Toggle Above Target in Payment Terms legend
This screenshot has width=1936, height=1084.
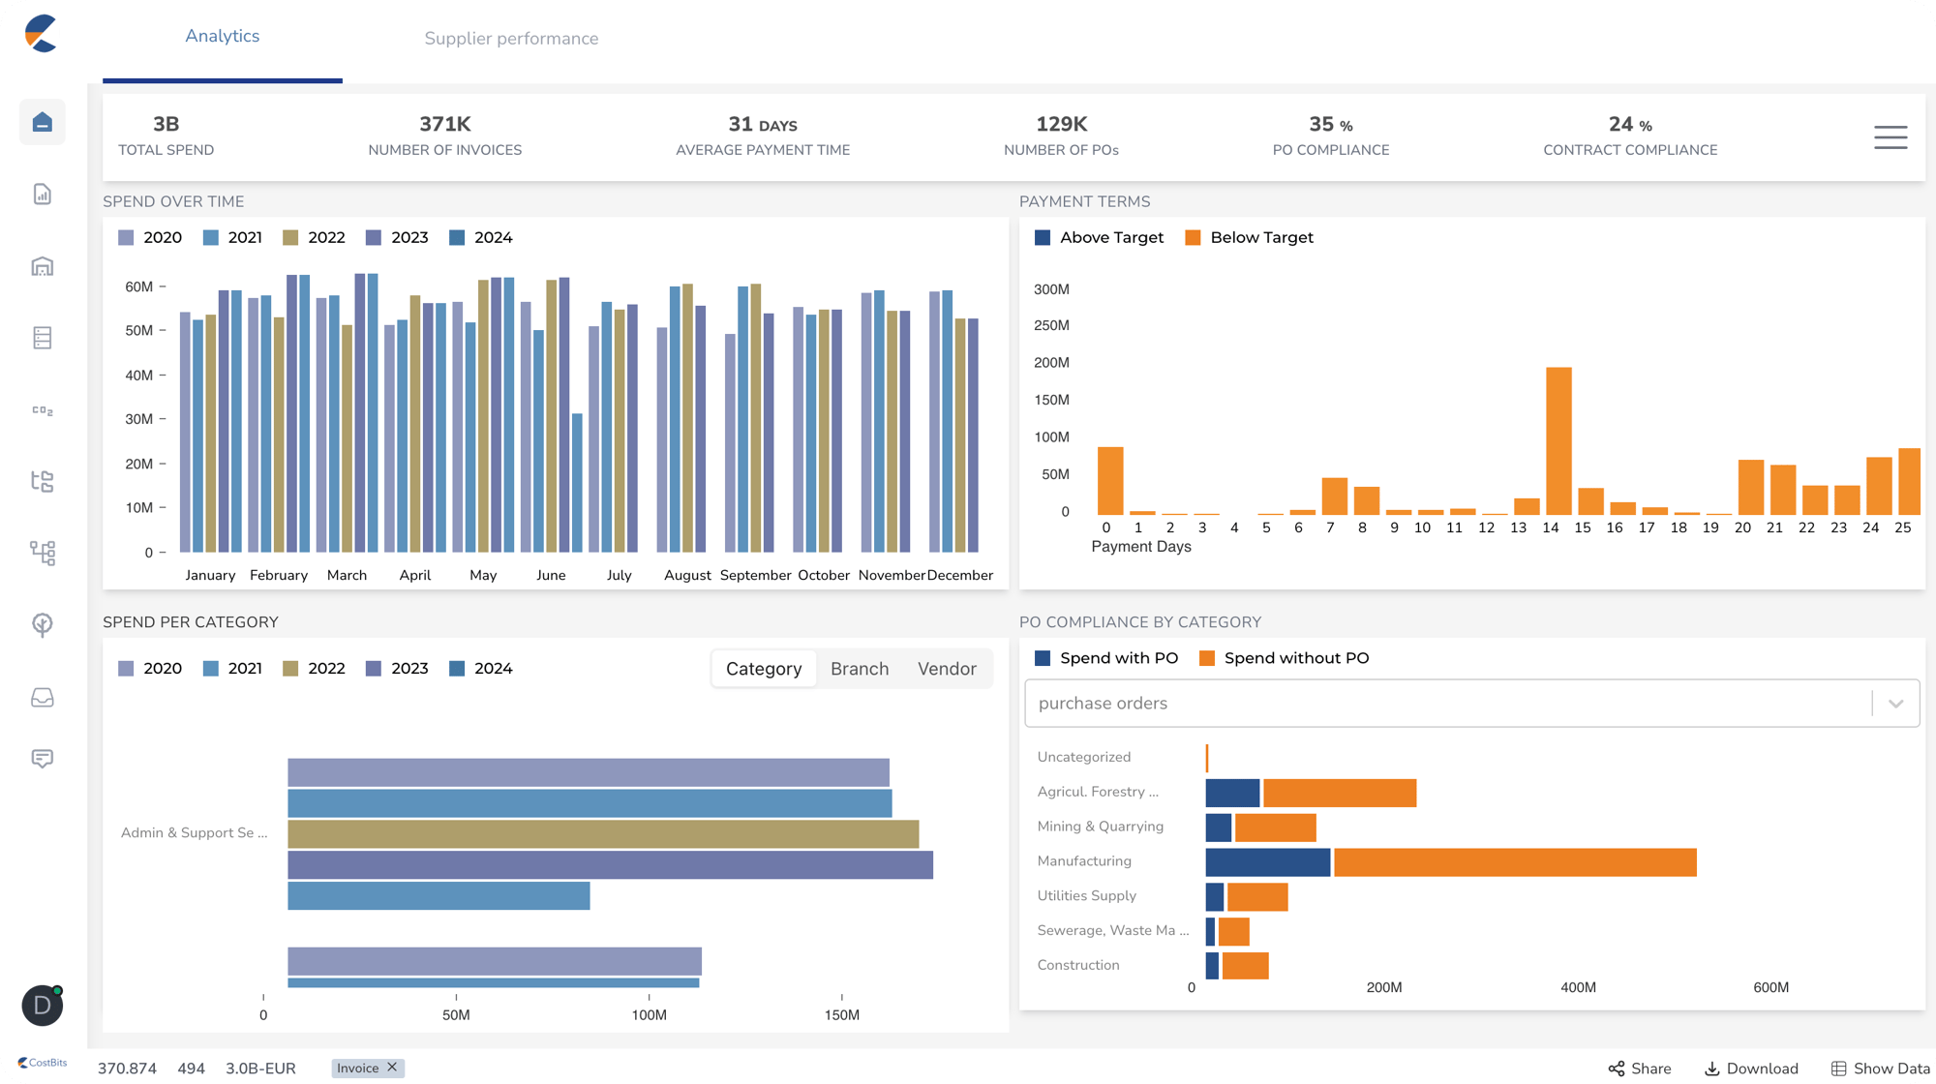click(1099, 238)
